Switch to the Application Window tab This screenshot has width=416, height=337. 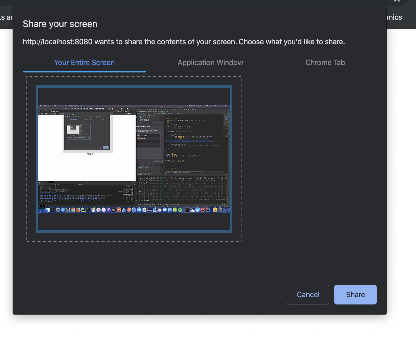210,62
